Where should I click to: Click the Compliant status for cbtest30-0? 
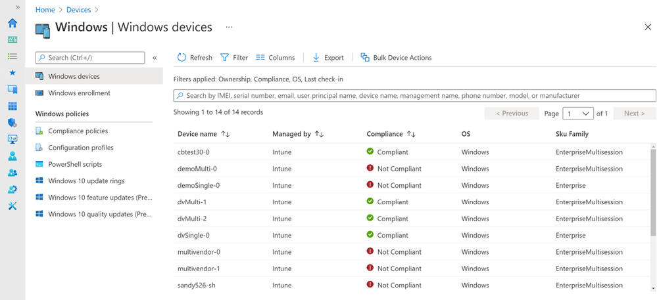[387, 152]
